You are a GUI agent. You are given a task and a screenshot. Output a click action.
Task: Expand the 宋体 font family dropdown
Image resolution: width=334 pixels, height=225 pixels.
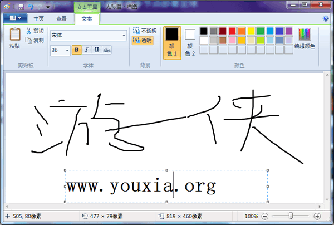point(124,36)
